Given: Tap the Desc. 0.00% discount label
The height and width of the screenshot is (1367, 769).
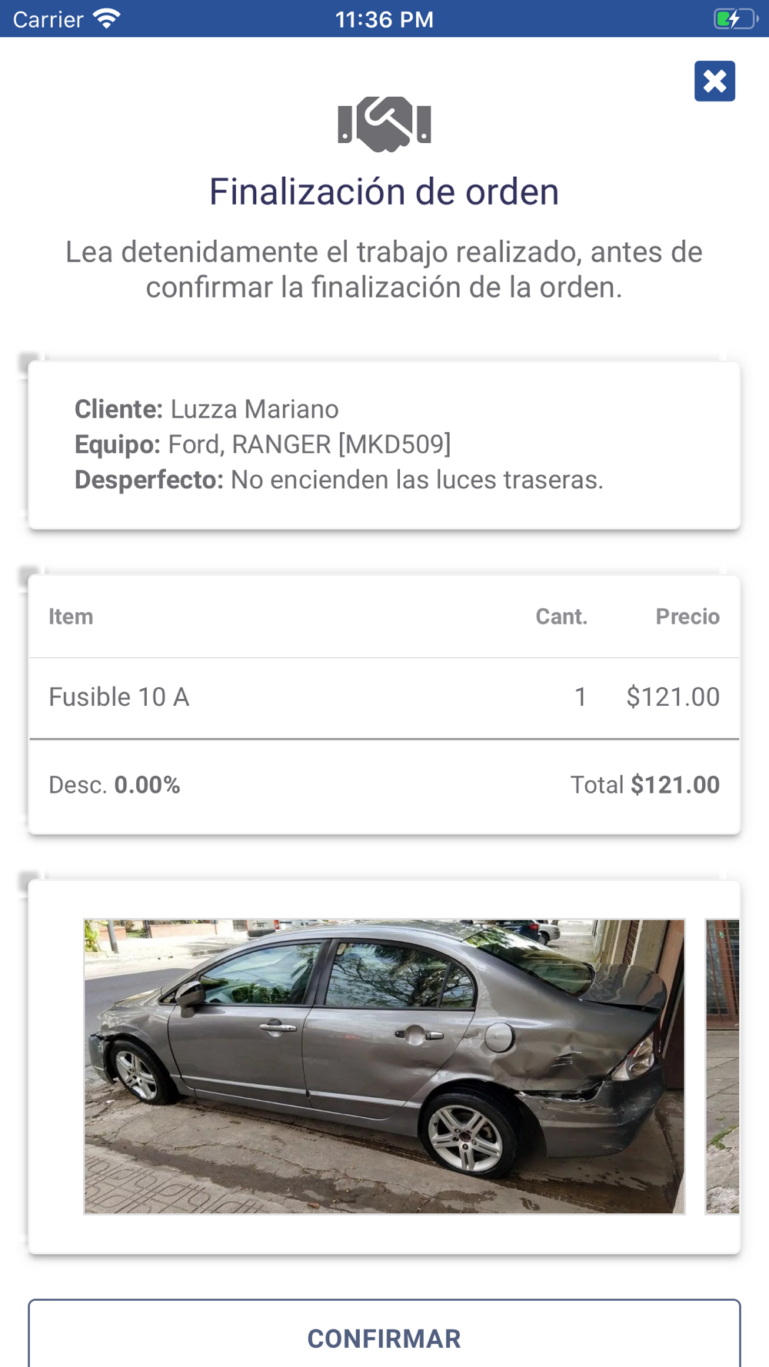Looking at the screenshot, I should (x=115, y=785).
